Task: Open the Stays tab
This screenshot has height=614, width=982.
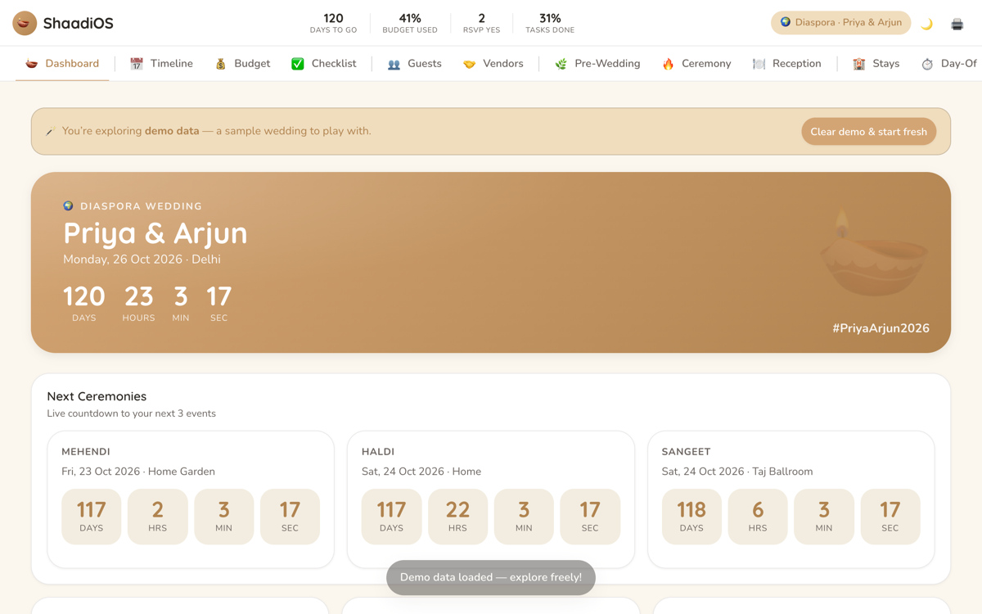Action: pos(876,64)
